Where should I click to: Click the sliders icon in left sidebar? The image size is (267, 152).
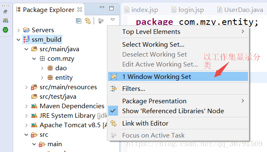(x=5, y=21)
